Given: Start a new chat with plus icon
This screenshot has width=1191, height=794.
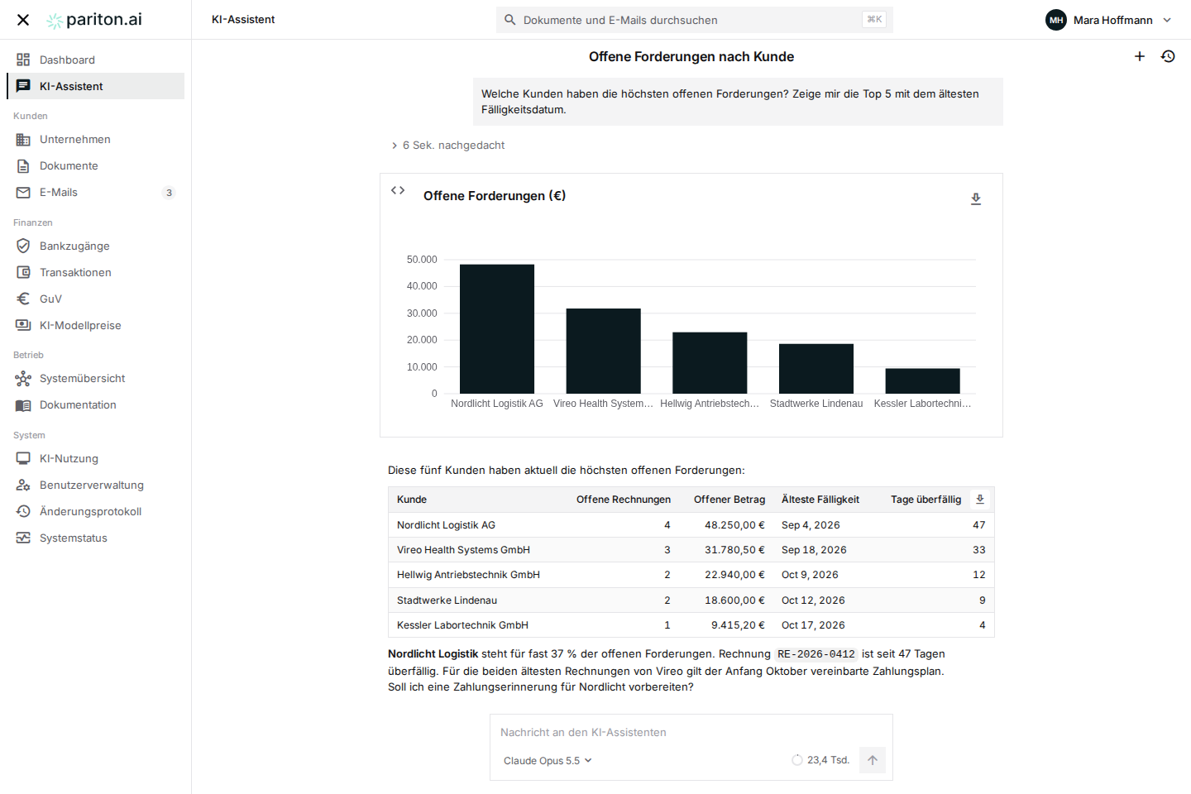Looking at the screenshot, I should 1140,56.
